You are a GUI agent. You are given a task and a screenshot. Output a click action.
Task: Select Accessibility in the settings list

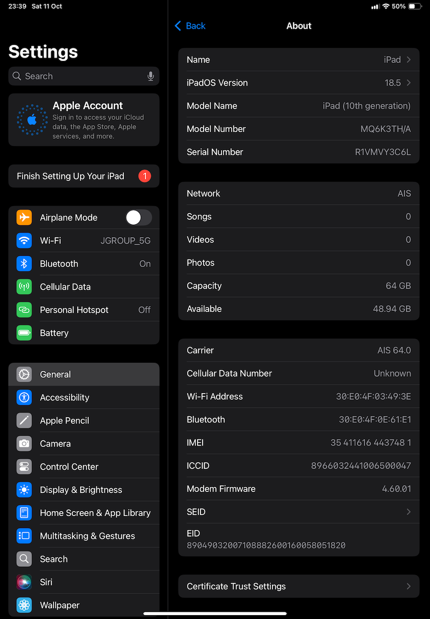pyautogui.click(x=65, y=398)
